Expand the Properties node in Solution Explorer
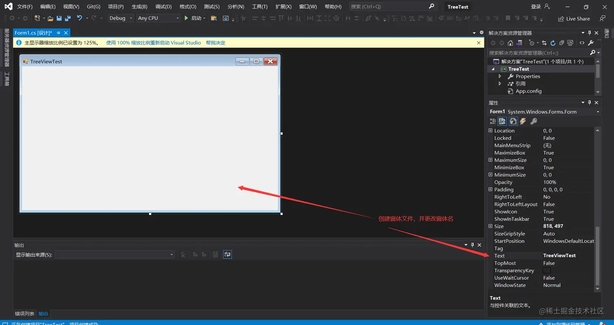Viewport: 614px width, 325px height. tap(500, 76)
